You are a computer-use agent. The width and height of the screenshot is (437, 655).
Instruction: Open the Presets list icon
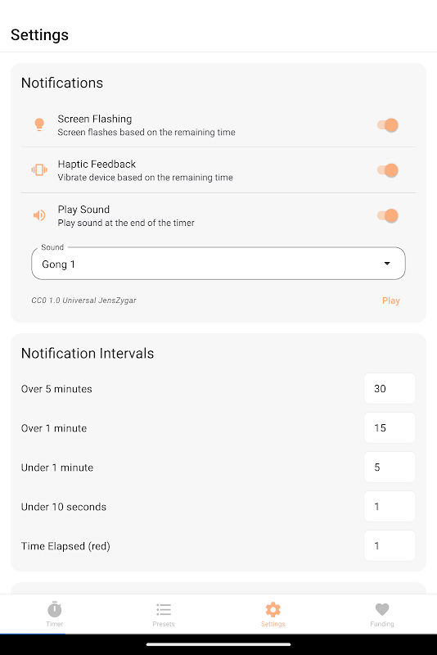164,609
